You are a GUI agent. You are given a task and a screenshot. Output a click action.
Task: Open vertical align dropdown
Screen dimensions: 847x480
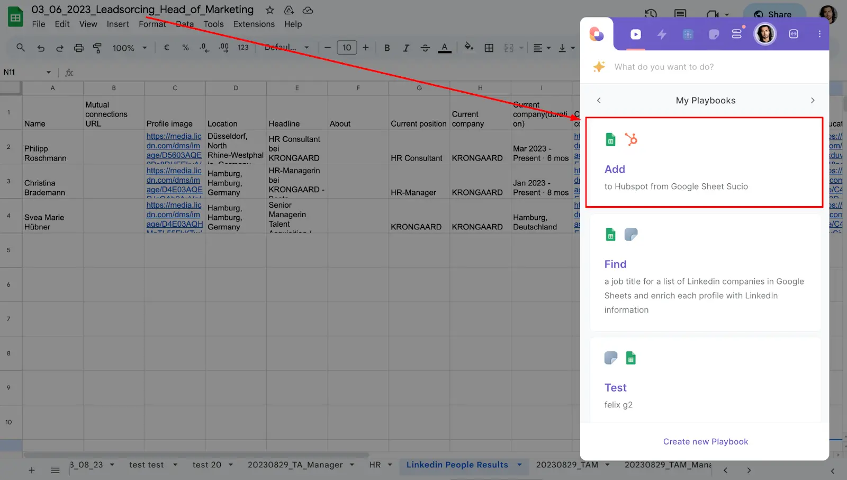click(x=566, y=48)
